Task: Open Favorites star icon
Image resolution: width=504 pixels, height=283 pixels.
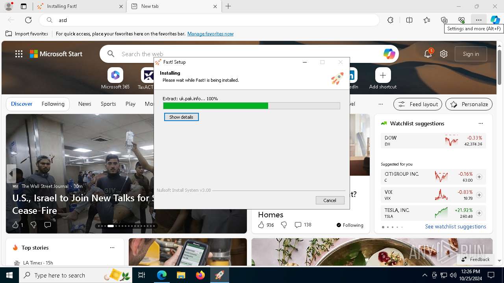Action: click(427, 20)
